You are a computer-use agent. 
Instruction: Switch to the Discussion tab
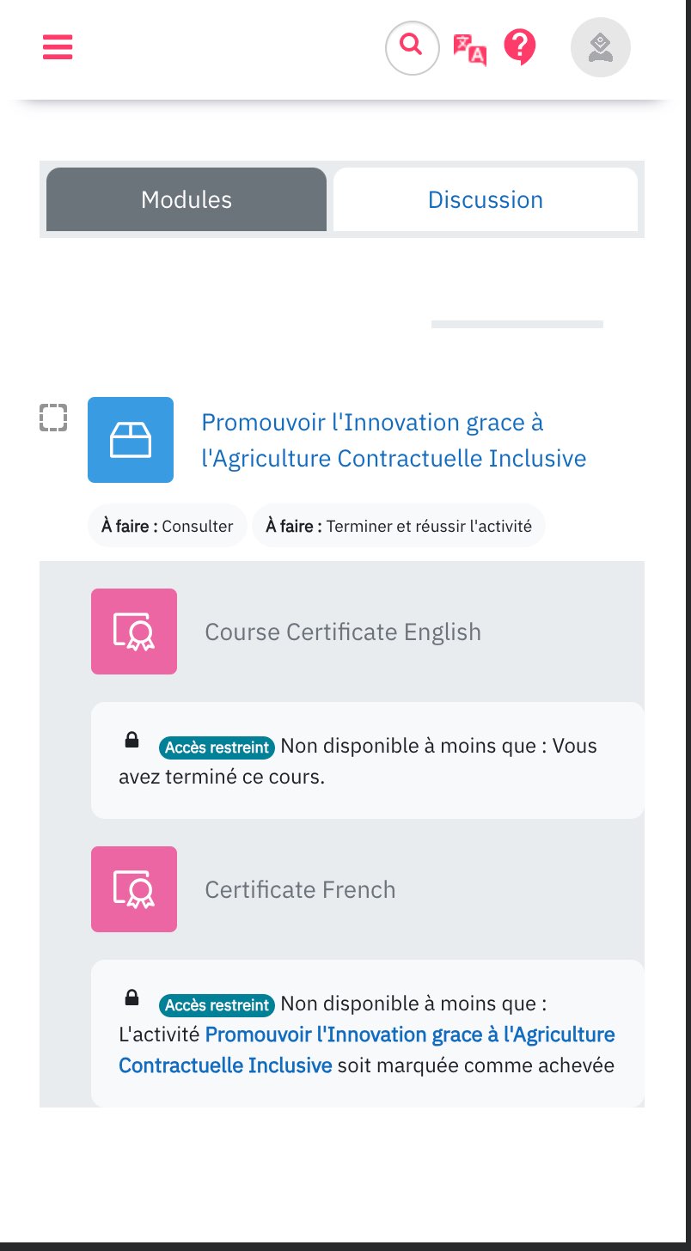pos(486,199)
